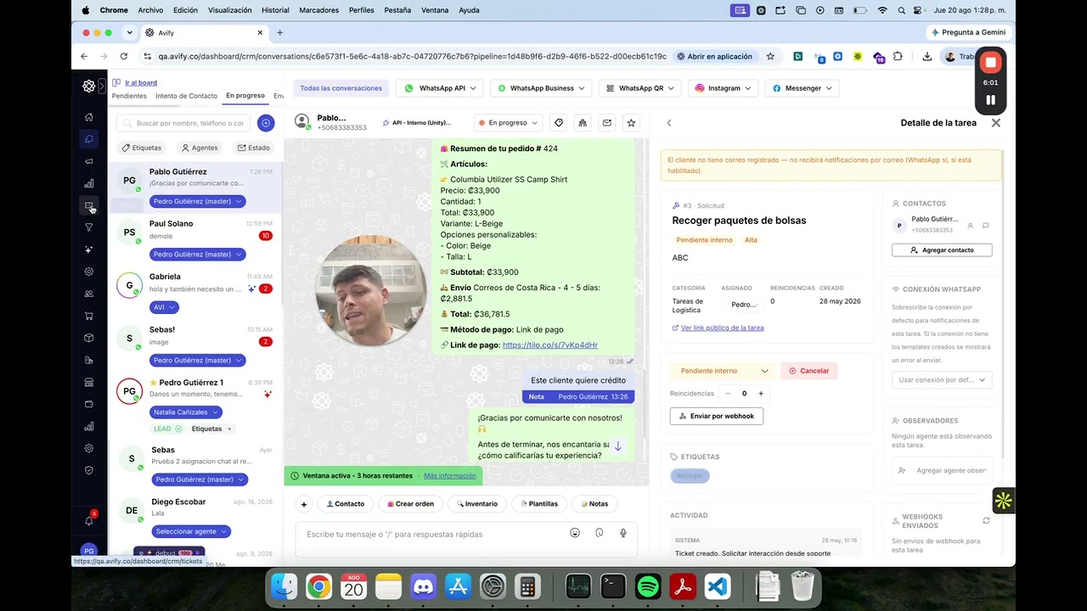The image size is (1087, 611).
Task: Click the Más información link
Action: tap(450, 476)
